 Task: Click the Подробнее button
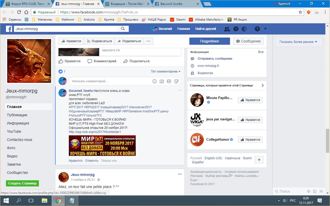click(x=209, y=41)
